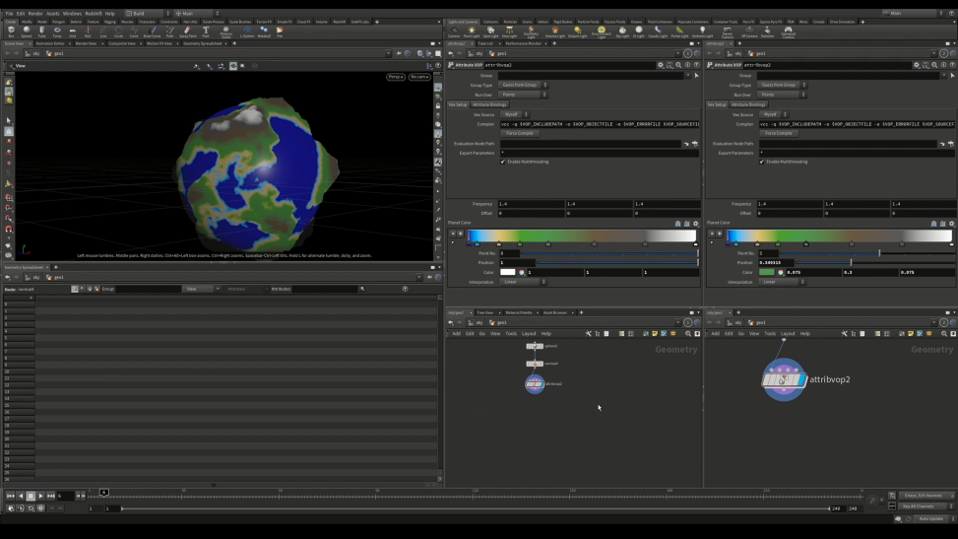Open the Windows menu
Screen dimensions: 958x539
(x=72, y=14)
